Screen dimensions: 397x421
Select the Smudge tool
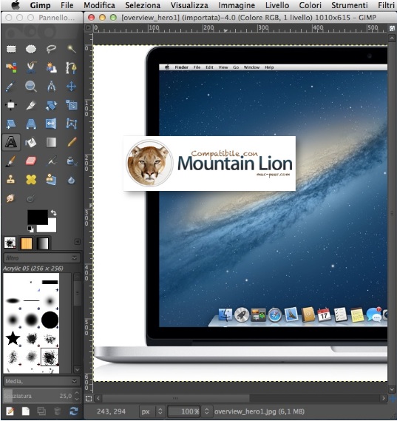(11, 198)
